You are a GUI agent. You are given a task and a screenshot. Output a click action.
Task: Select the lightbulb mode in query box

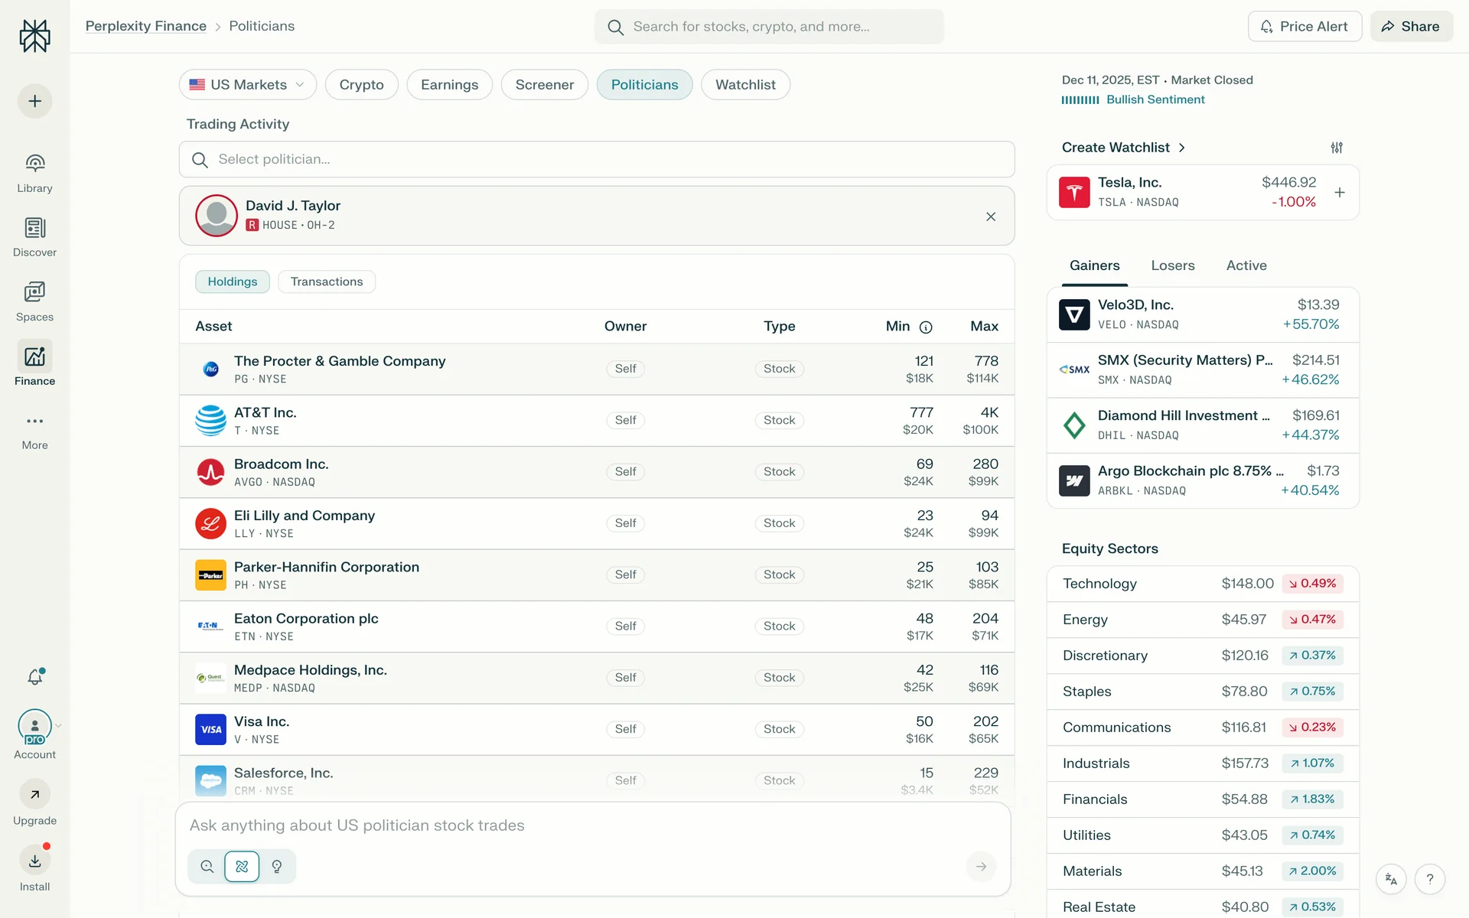277,867
